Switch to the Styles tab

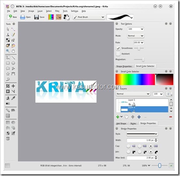click(x=133, y=124)
